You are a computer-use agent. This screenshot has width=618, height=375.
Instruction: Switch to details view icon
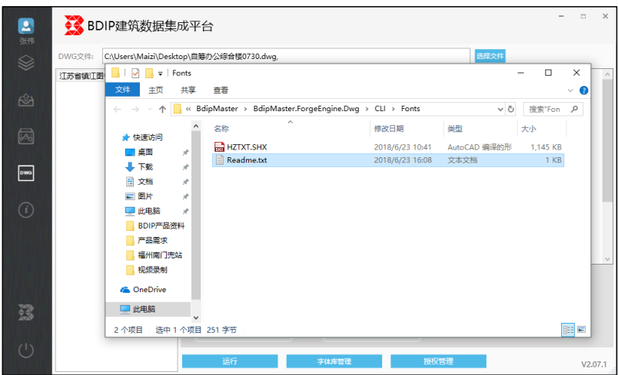(568, 330)
